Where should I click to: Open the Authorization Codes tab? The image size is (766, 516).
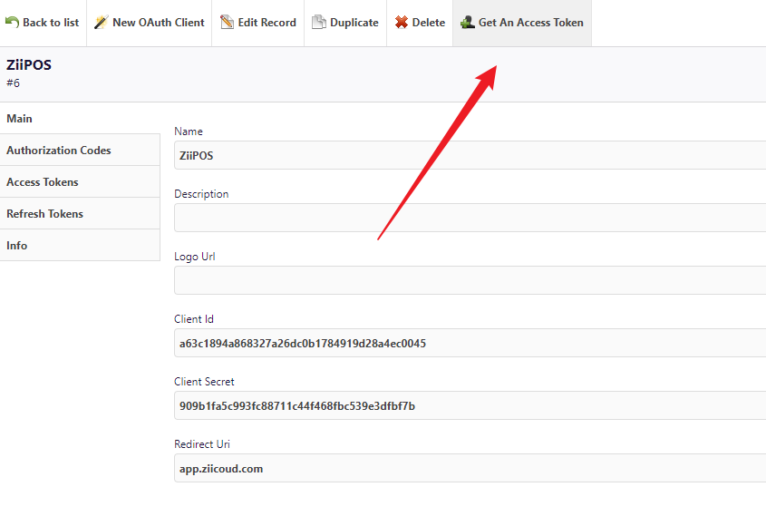coord(59,151)
